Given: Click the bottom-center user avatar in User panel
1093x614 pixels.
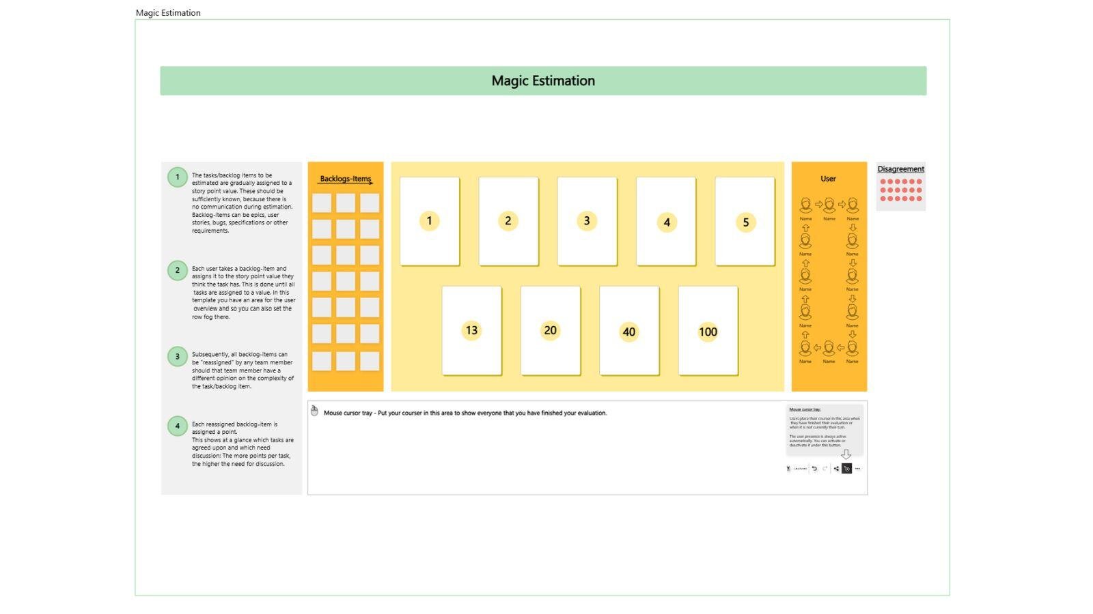Looking at the screenshot, I should (x=829, y=347).
